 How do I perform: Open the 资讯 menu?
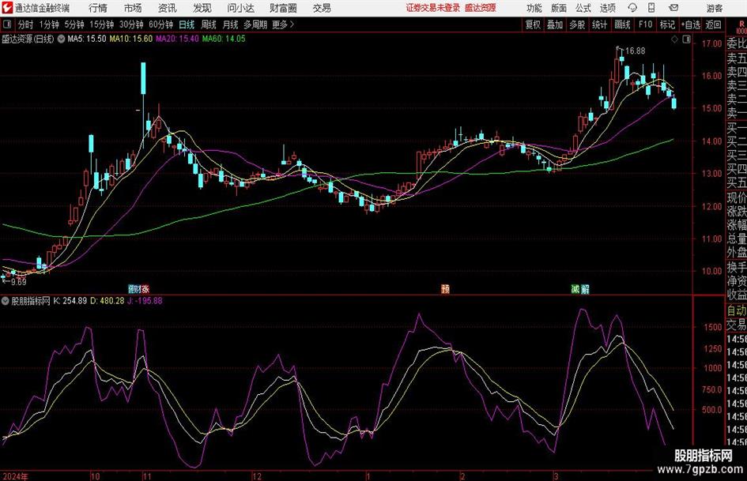point(168,8)
